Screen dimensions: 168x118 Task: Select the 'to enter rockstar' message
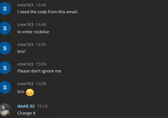(x=33, y=32)
